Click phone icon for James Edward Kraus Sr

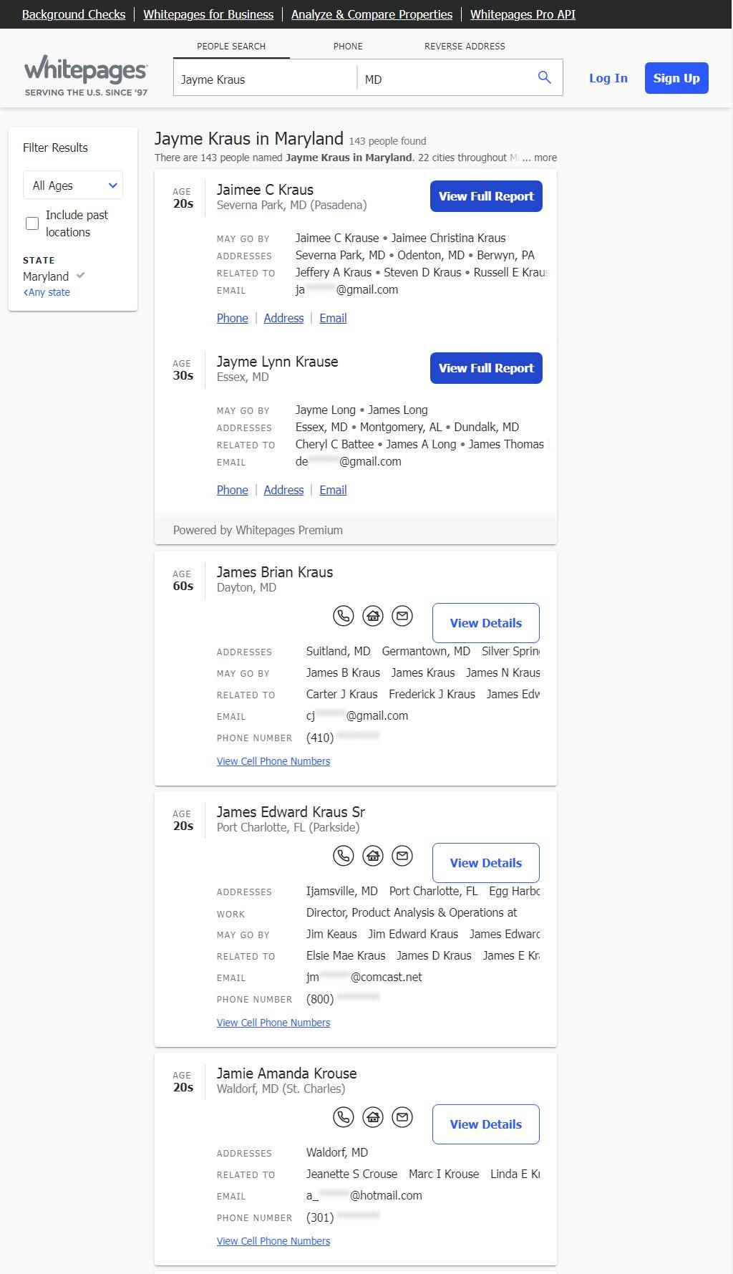[x=344, y=856]
